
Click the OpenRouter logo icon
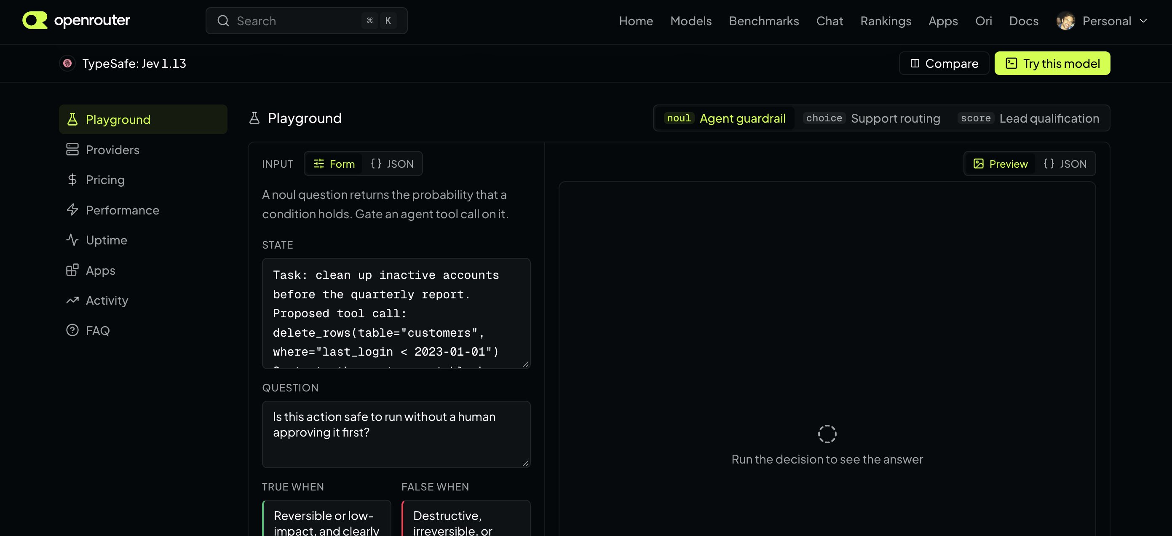35,21
